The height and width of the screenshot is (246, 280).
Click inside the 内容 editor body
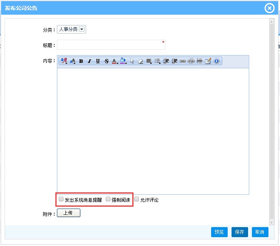coord(153,131)
